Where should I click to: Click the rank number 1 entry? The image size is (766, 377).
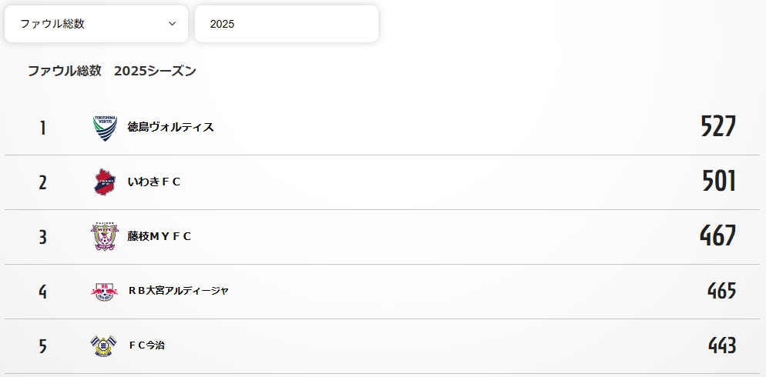[43, 128]
